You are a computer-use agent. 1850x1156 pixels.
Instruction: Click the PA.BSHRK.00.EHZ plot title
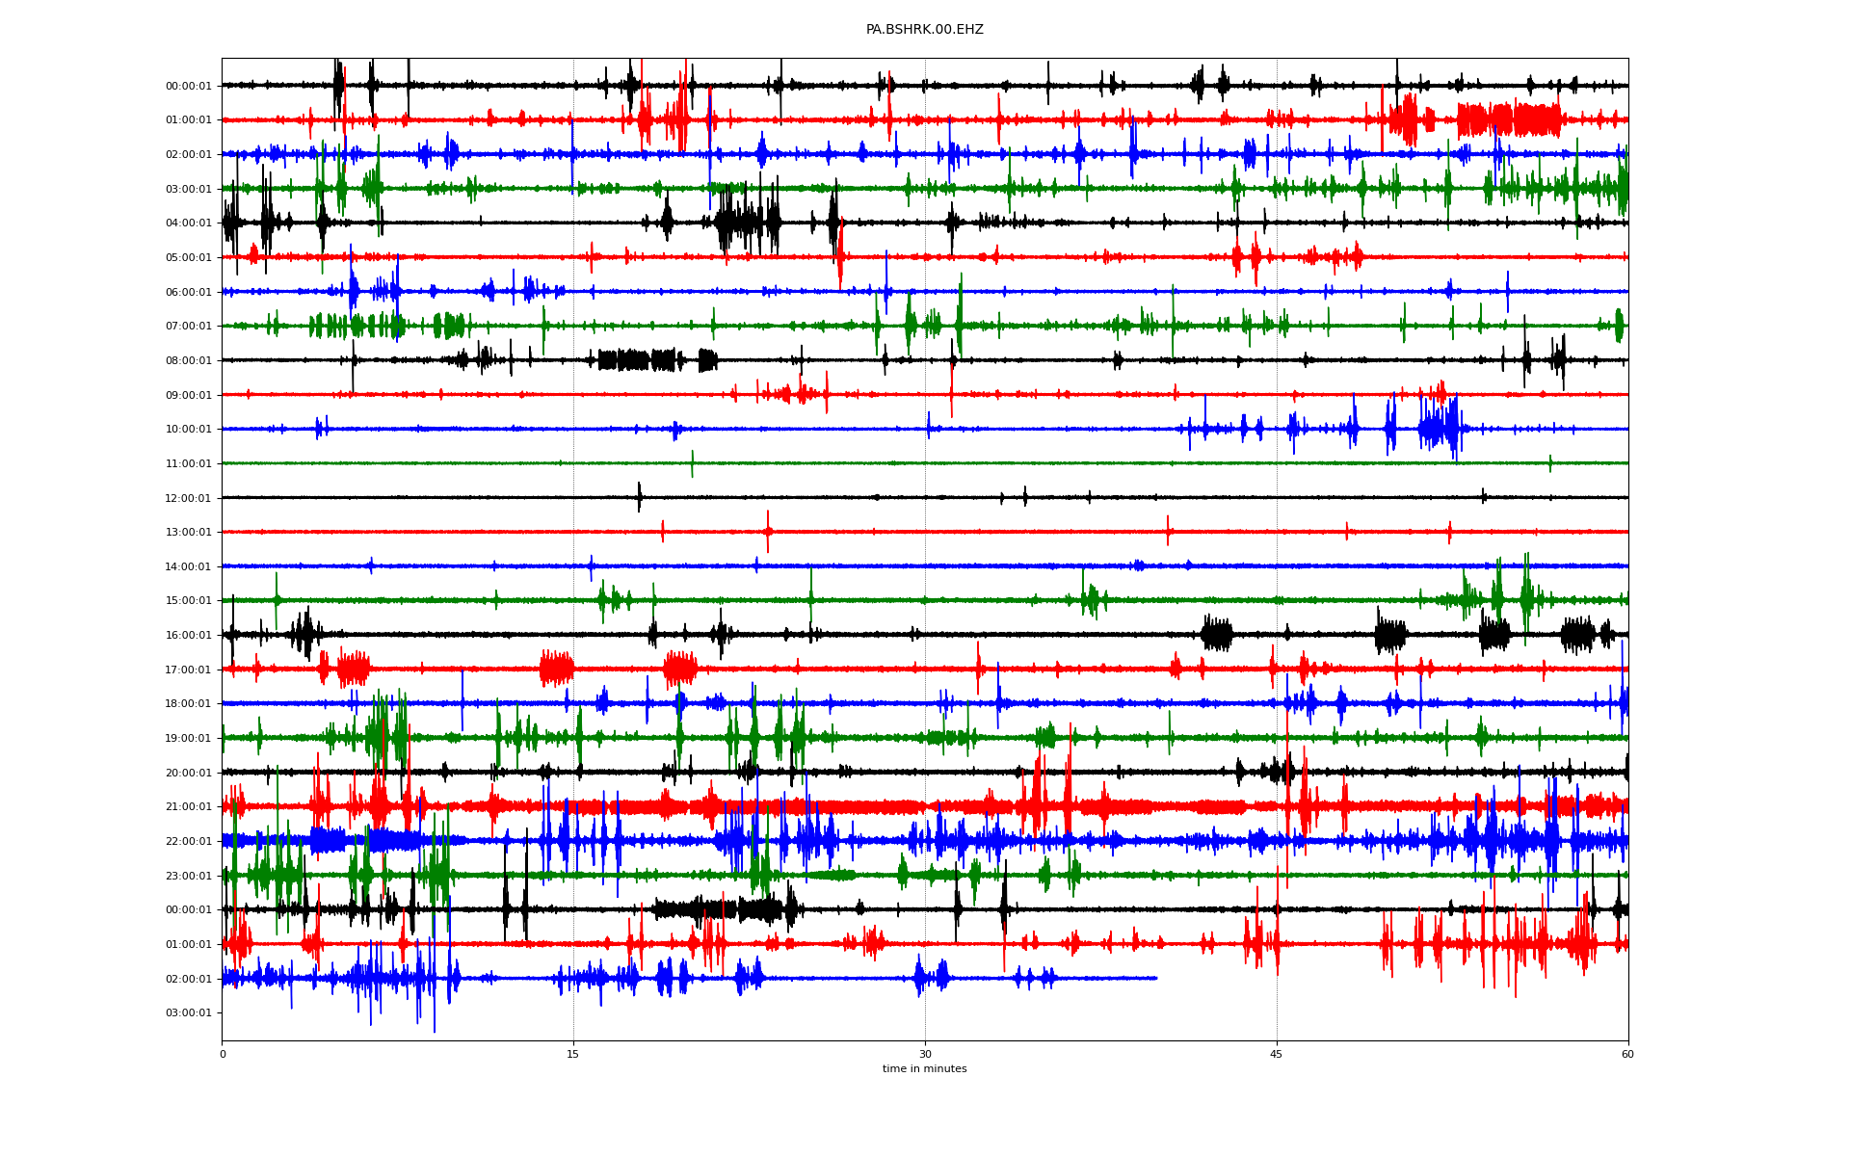[x=924, y=30]
